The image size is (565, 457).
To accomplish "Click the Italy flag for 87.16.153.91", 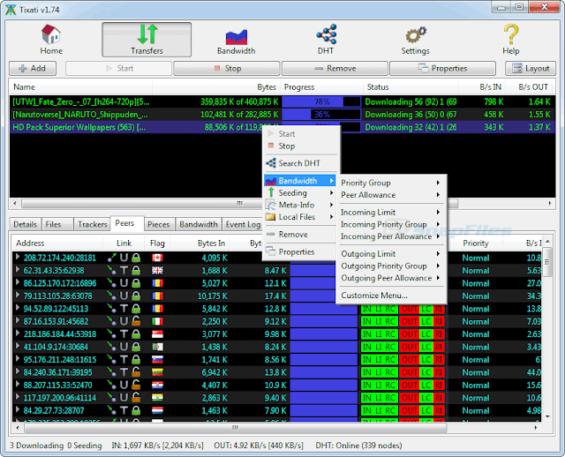I will pos(157,321).
